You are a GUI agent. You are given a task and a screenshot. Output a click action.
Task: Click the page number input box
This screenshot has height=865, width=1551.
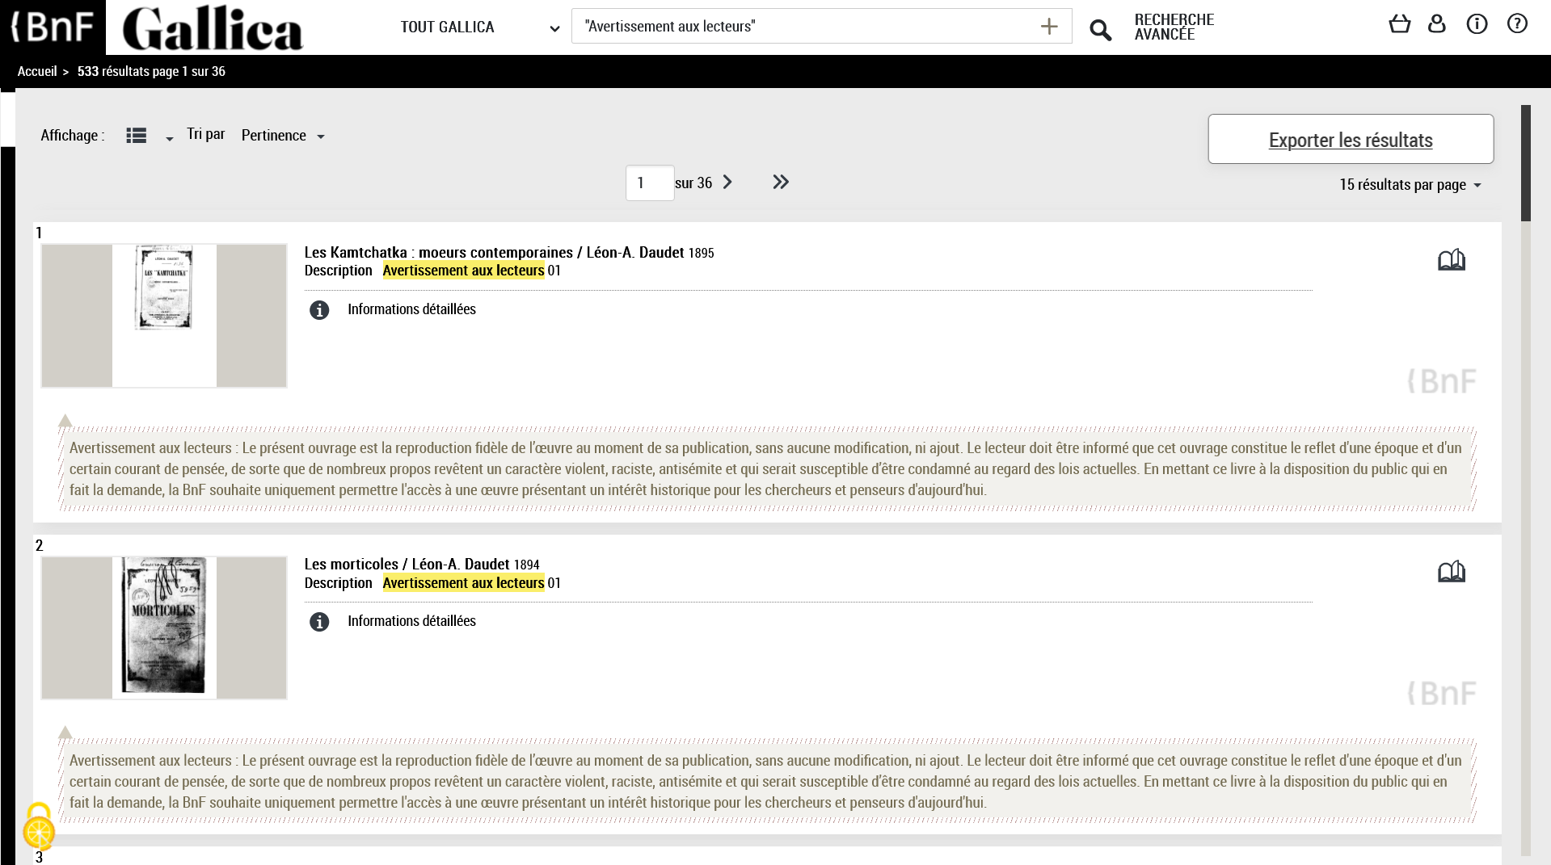(650, 183)
